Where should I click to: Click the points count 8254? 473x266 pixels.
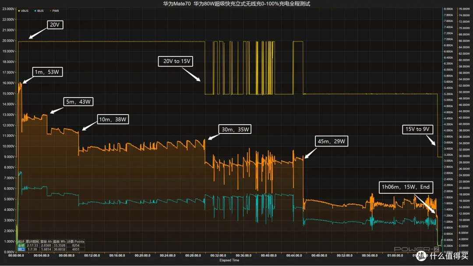76,245
